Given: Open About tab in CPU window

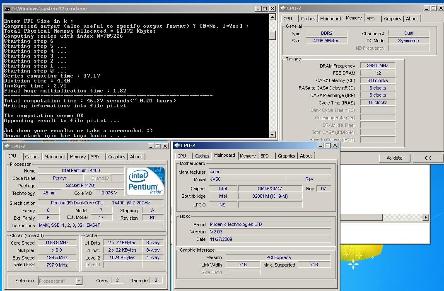Looking at the screenshot, I should pyautogui.click(x=136, y=157).
